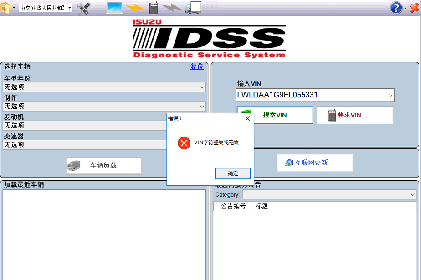The width and height of the screenshot is (421, 280).
Task: Open the small arrow beside the package icon
Action: click(14, 8)
